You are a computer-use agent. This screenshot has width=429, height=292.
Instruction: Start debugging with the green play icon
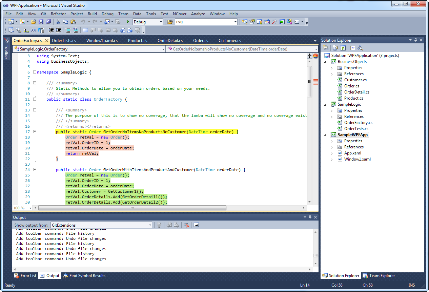coord(127,22)
